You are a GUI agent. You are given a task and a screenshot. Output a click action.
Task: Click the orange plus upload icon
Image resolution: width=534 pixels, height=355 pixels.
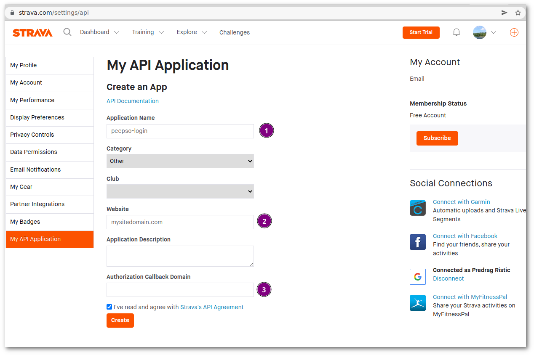tap(514, 32)
